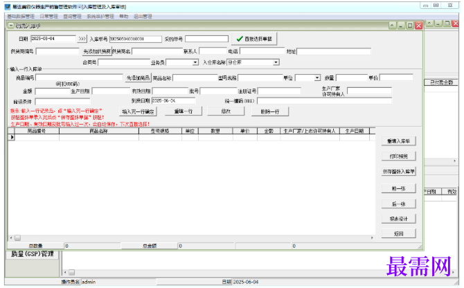Open the 系统维护管理 menu
The width and height of the screenshot is (464, 288).
100,16
